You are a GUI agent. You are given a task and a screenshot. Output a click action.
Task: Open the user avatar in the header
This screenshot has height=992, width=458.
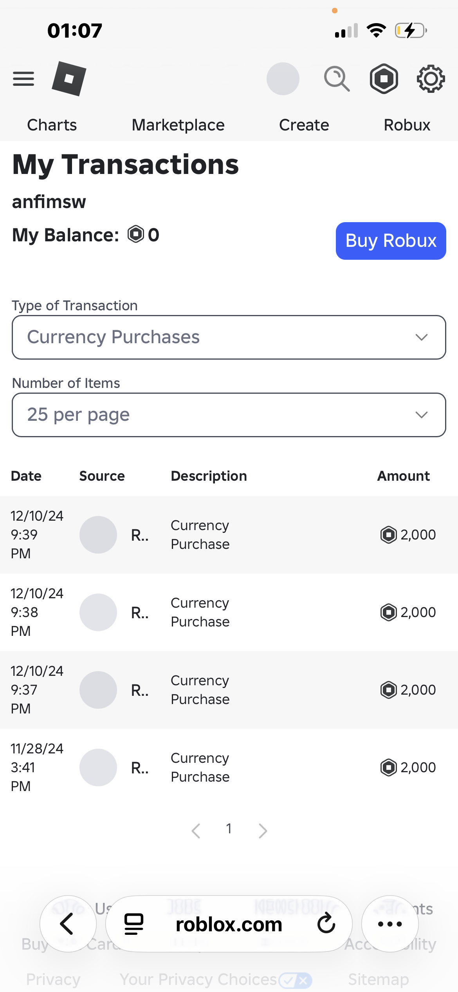click(283, 79)
